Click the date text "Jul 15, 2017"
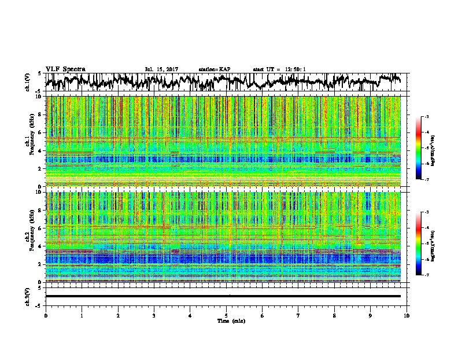Viewport: 458px width, 354px height. 161,69
